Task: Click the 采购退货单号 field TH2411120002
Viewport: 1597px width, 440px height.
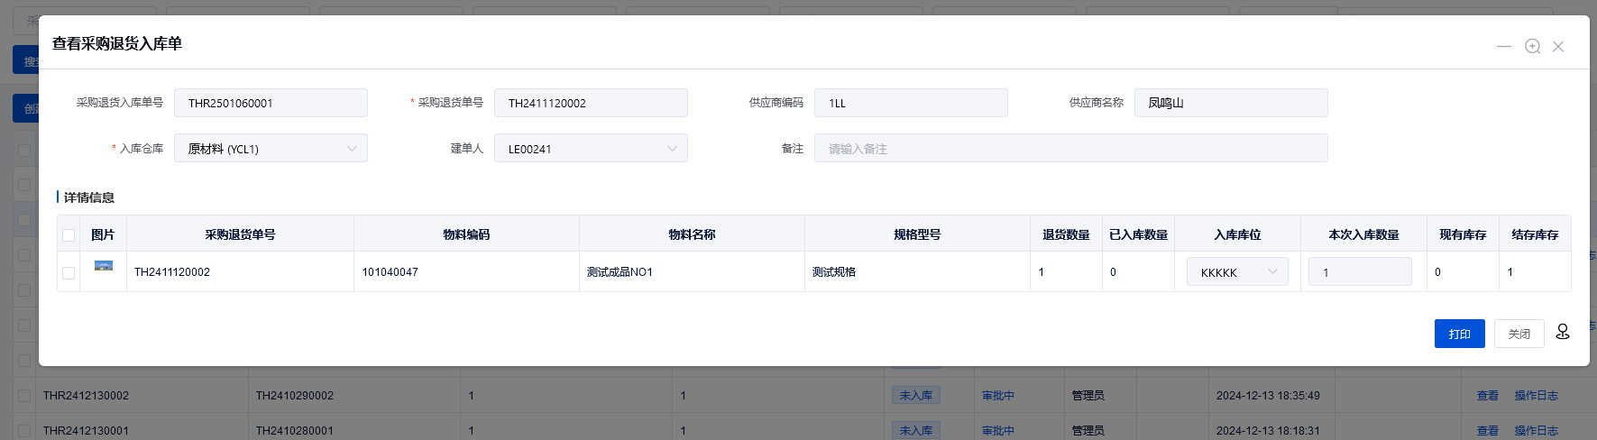Action: [x=591, y=103]
